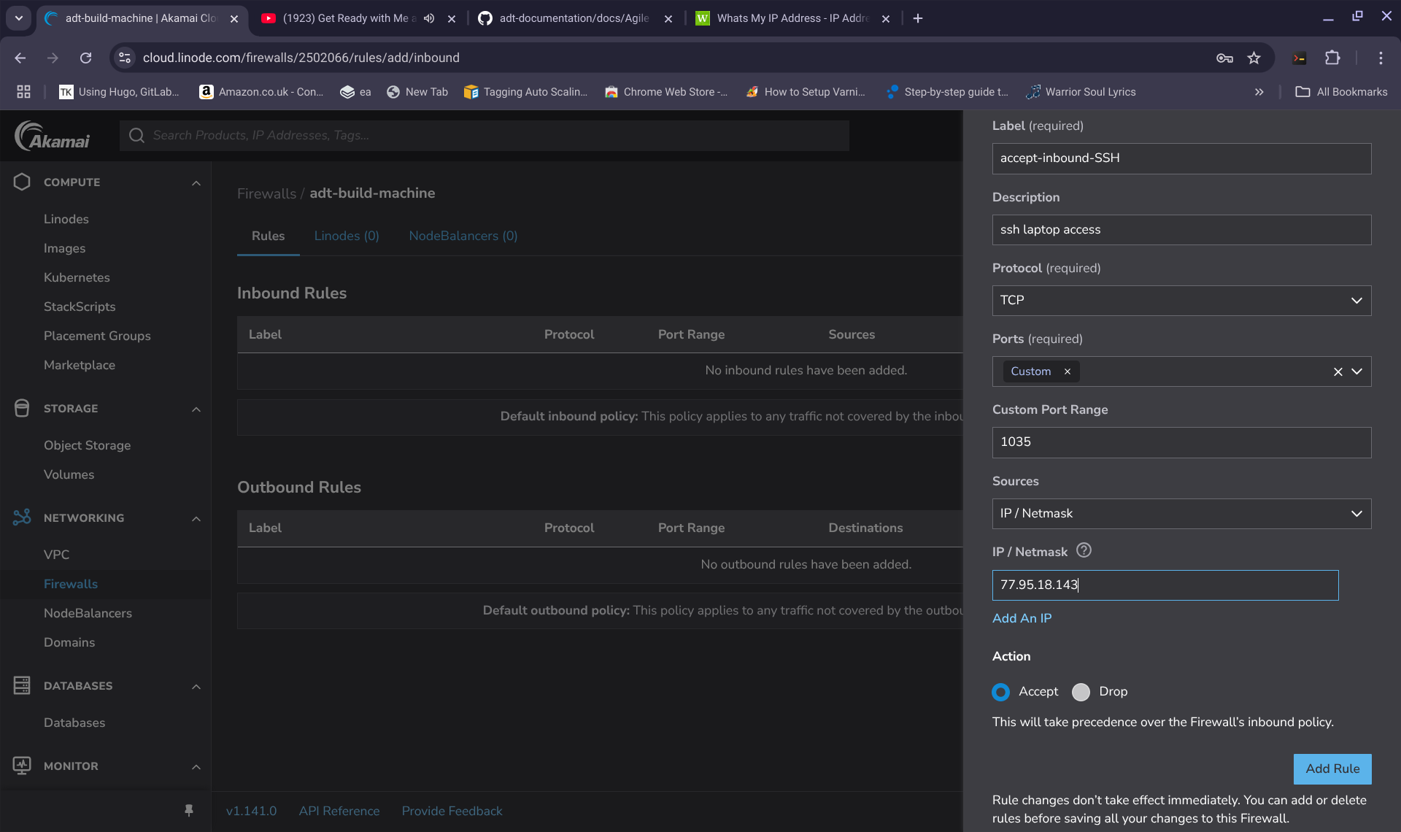Screen dimensions: 1401x832
Task: Remove the Custom port chip
Action: pos(1067,371)
